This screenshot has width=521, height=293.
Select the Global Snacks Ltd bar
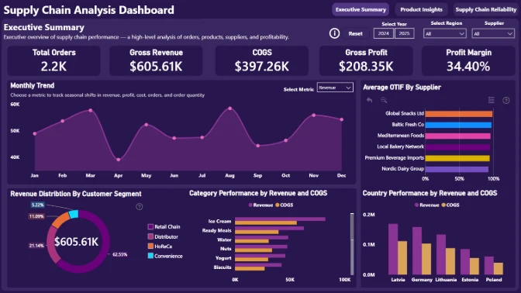click(458, 114)
